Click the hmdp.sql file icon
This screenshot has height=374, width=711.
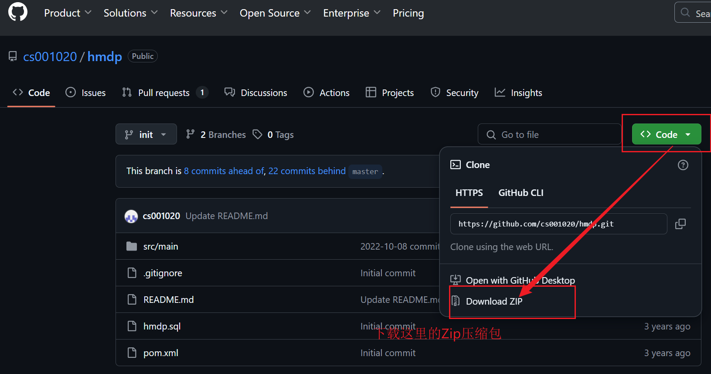132,326
